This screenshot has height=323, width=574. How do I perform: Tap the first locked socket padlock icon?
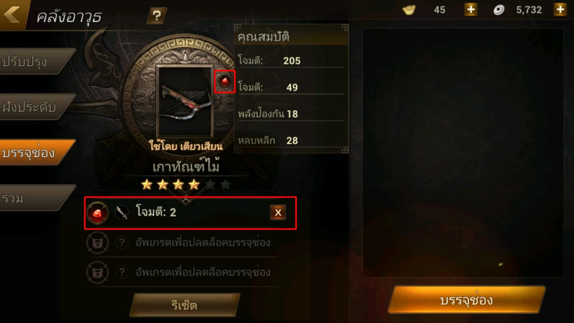click(x=98, y=243)
